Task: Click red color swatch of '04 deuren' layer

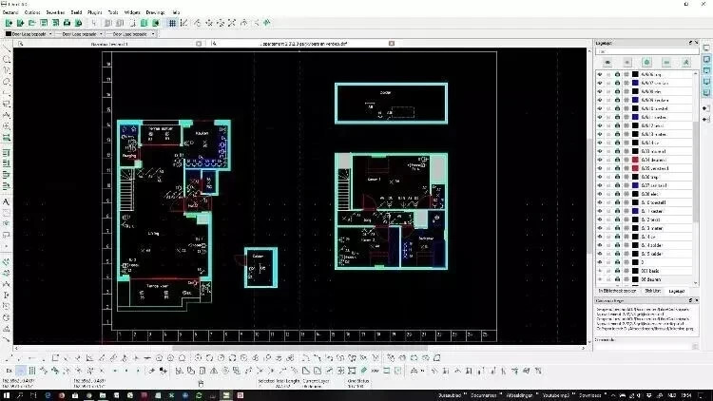Action: 635,160
